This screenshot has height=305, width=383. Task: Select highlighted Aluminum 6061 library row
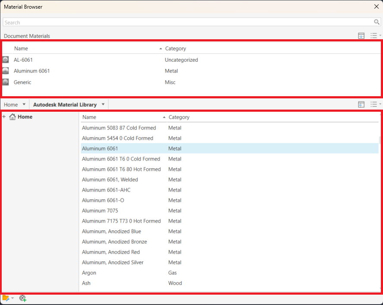[230, 148]
